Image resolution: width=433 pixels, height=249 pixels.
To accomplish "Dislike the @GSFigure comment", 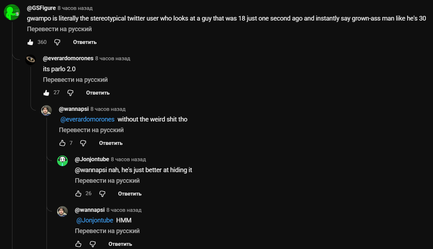I will 57,42.
